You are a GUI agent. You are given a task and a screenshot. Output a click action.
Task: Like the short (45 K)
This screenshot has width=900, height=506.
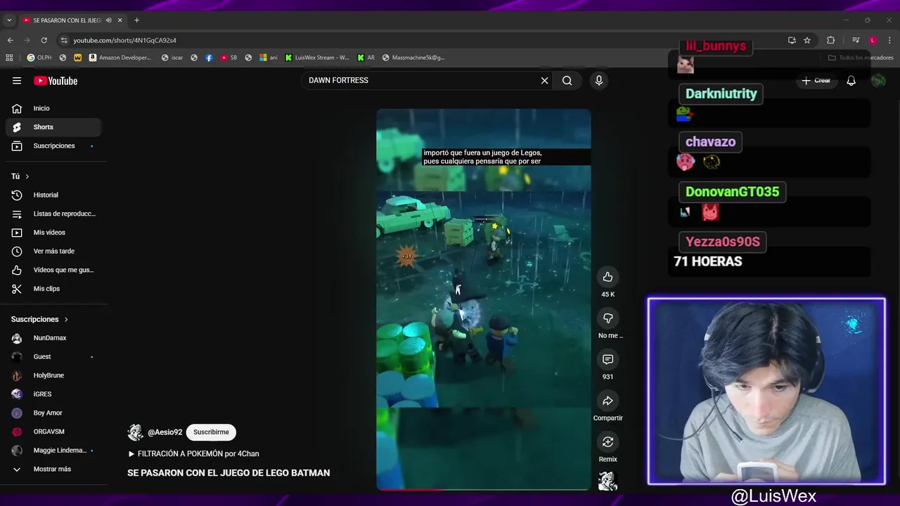click(x=607, y=277)
